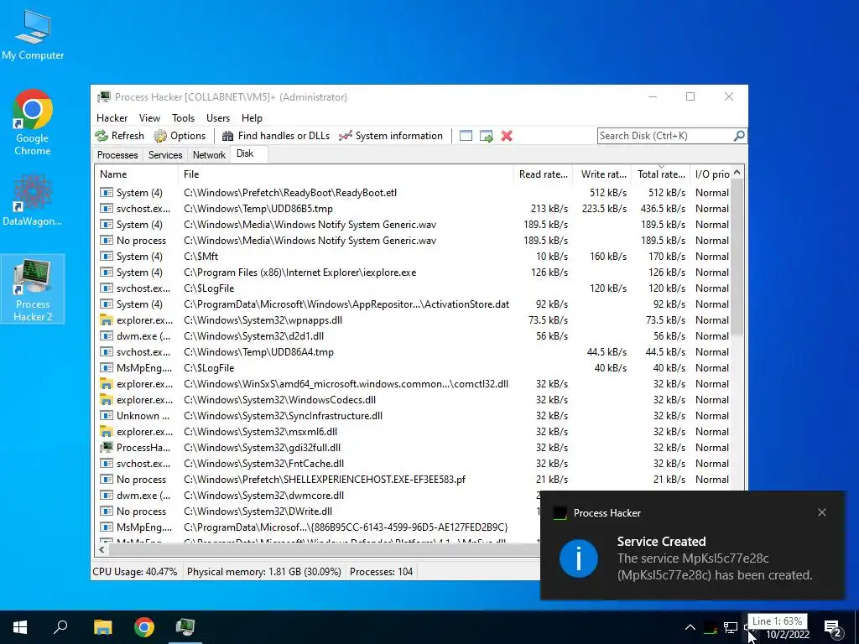Click the search magnifier icon in Search Disk box
859x644 pixels.
[739, 135]
